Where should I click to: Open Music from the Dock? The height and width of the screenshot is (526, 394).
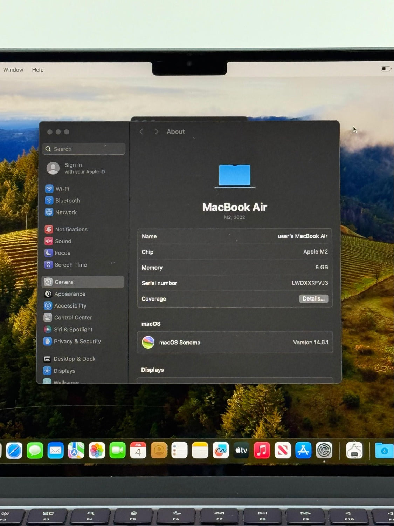pos(262,451)
